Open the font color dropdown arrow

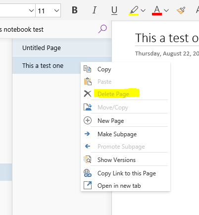166,10
